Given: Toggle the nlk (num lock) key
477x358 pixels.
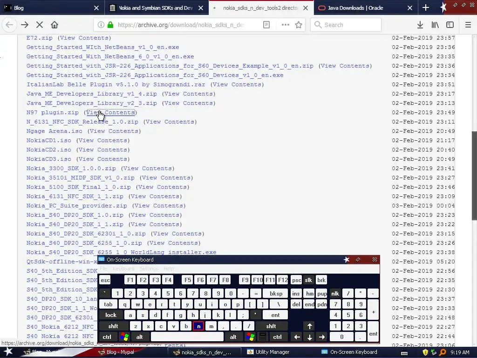Looking at the screenshot, I should [x=335, y=294].
